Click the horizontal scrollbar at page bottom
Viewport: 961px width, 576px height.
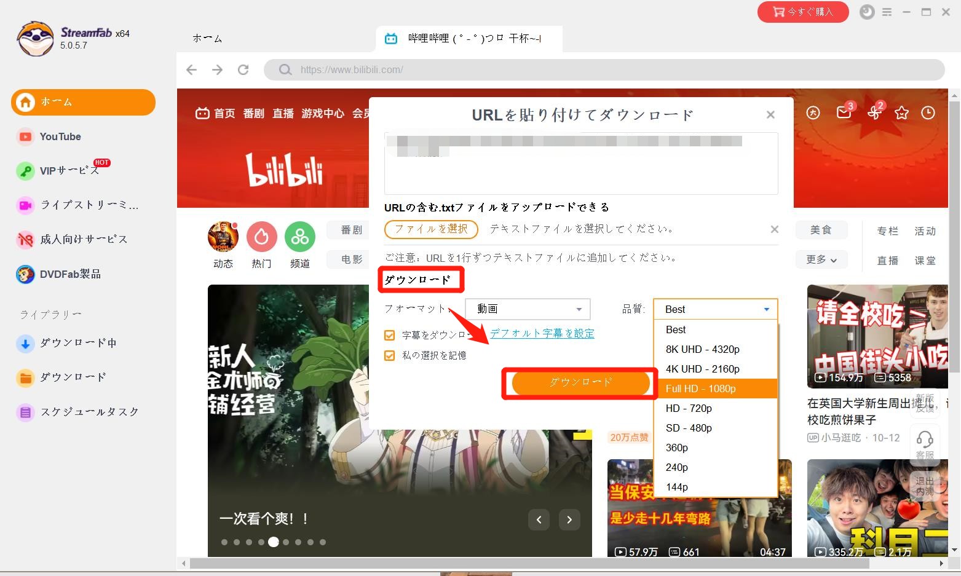coord(529,563)
